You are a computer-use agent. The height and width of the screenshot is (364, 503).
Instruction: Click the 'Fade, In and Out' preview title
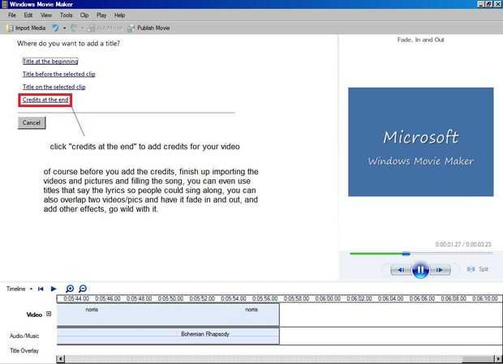[420, 40]
